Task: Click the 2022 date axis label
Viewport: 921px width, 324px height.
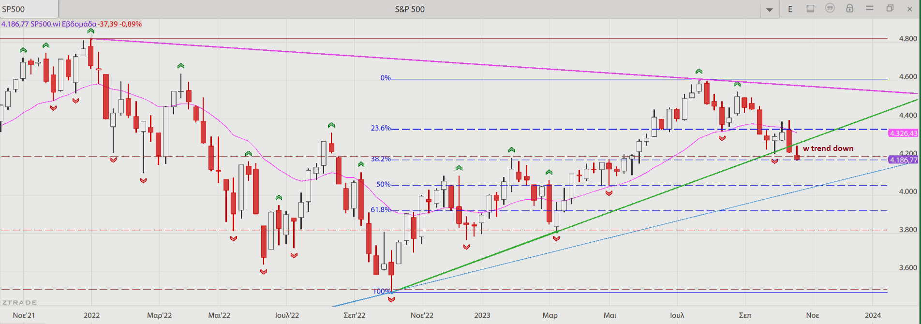Action: pos(91,315)
